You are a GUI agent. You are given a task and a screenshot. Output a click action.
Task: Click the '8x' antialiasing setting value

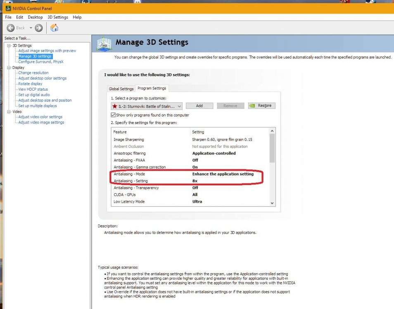tap(195, 181)
